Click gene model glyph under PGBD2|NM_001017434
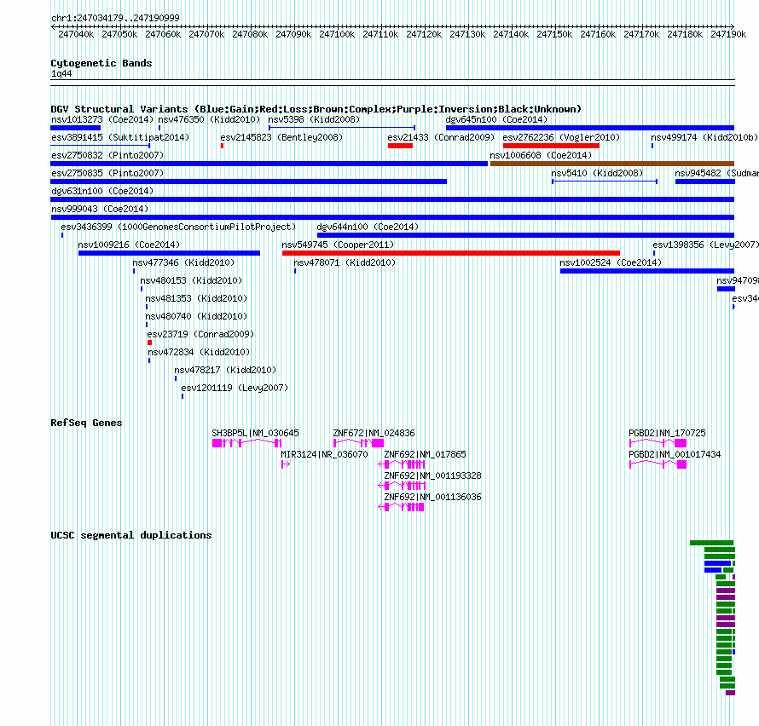 (658, 464)
